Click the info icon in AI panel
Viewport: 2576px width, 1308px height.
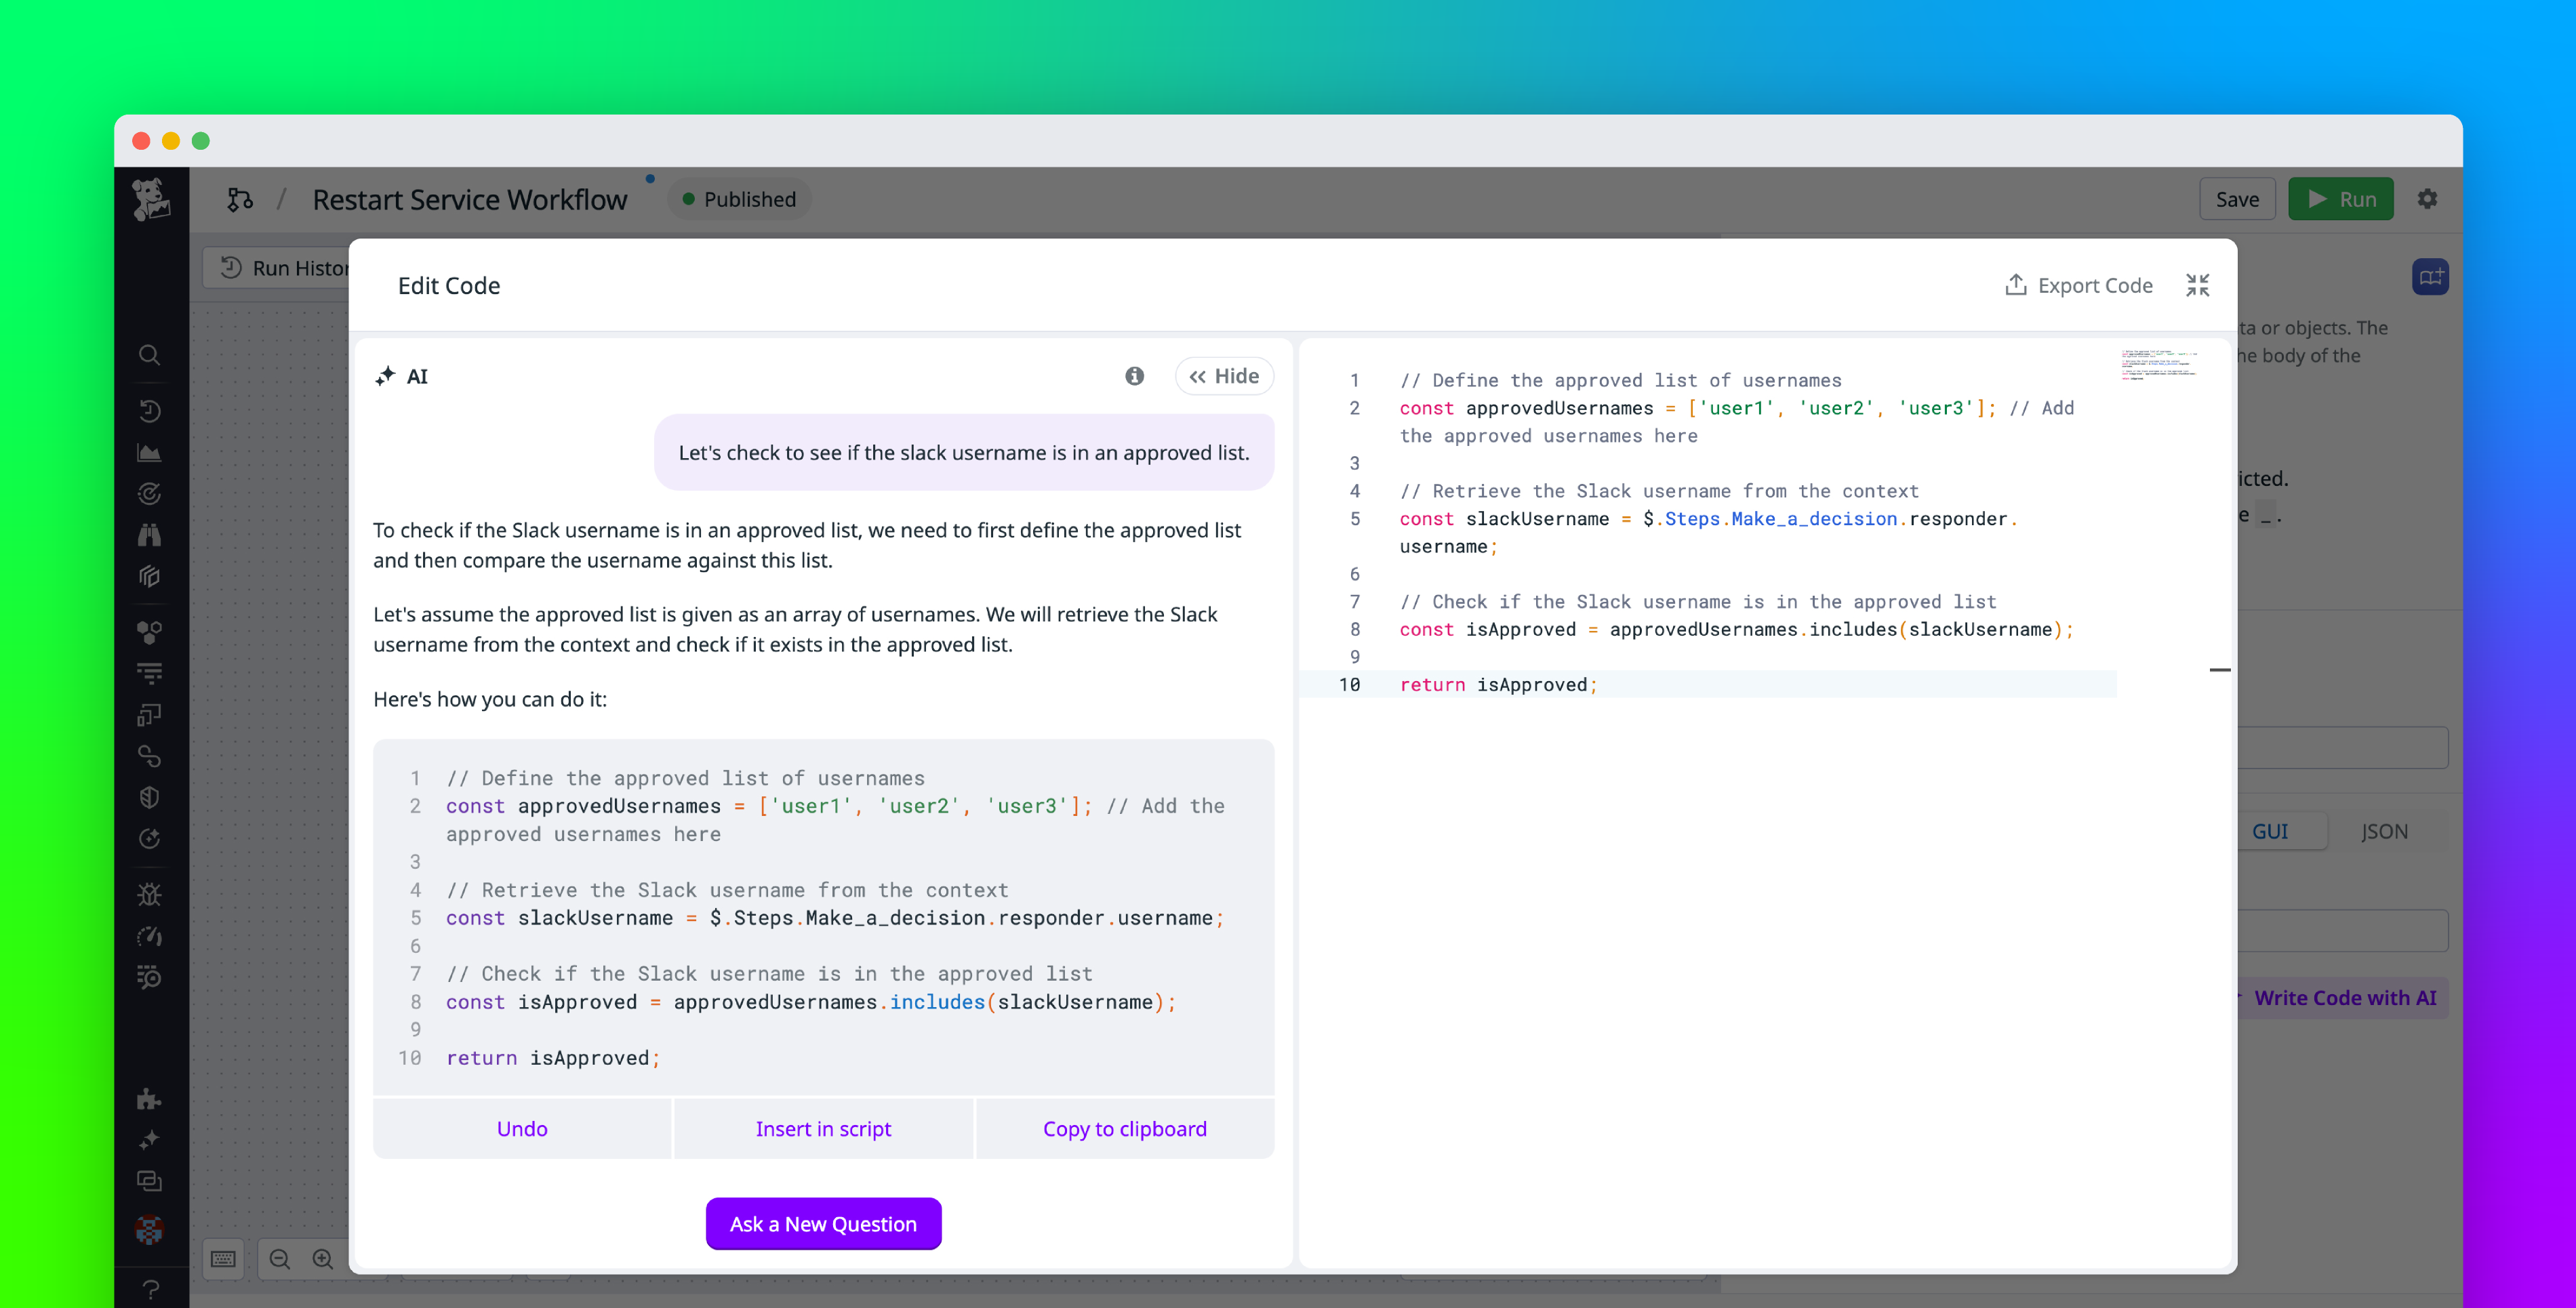(1134, 376)
